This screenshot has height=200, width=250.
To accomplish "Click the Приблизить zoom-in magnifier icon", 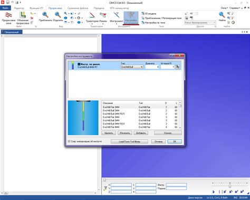I will [x=45, y=15].
